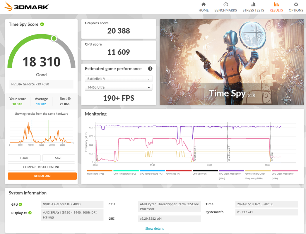This screenshot has width=306, height=234.
Task: Click the Average score 10 282
Action: [x=41, y=104]
